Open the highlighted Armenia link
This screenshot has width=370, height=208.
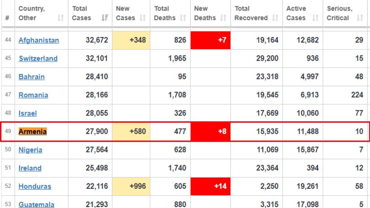pyautogui.click(x=32, y=131)
